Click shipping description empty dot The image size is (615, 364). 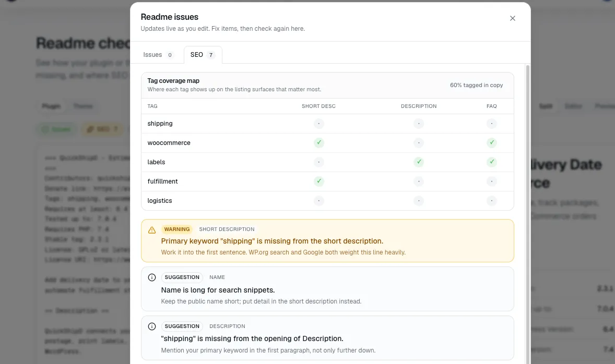click(419, 124)
